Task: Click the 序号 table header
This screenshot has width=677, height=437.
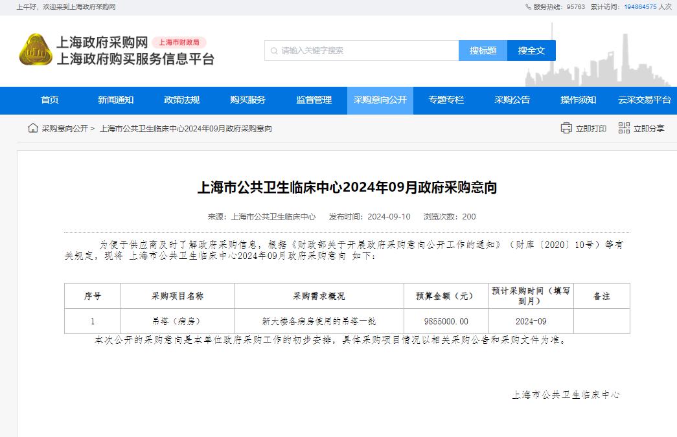Action: point(93,296)
